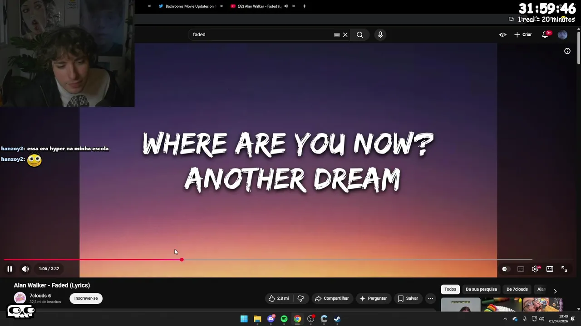
Task: Enter fullscreen mode
Action: (x=564, y=269)
